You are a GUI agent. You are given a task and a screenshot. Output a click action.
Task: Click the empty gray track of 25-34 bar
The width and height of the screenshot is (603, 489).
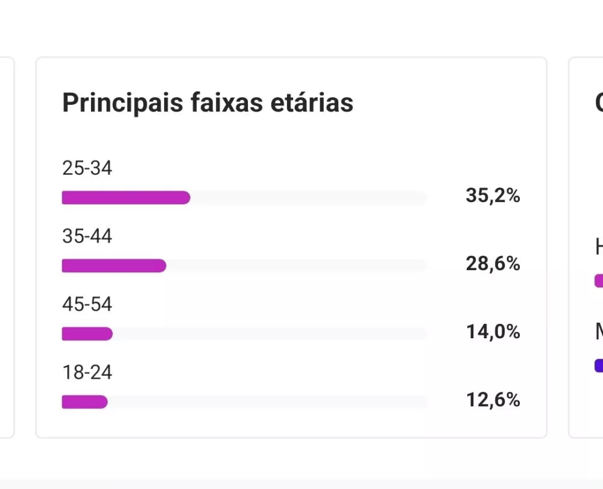pos(308,198)
